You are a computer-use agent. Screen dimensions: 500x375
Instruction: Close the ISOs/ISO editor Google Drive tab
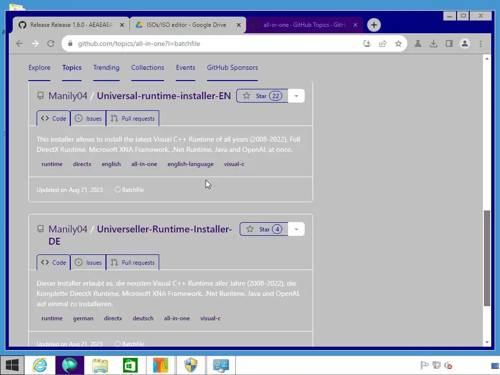point(238,25)
